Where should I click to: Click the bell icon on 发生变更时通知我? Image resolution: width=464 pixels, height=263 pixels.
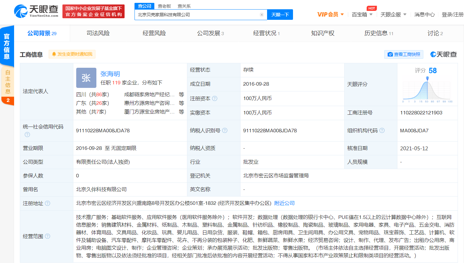click(54, 54)
